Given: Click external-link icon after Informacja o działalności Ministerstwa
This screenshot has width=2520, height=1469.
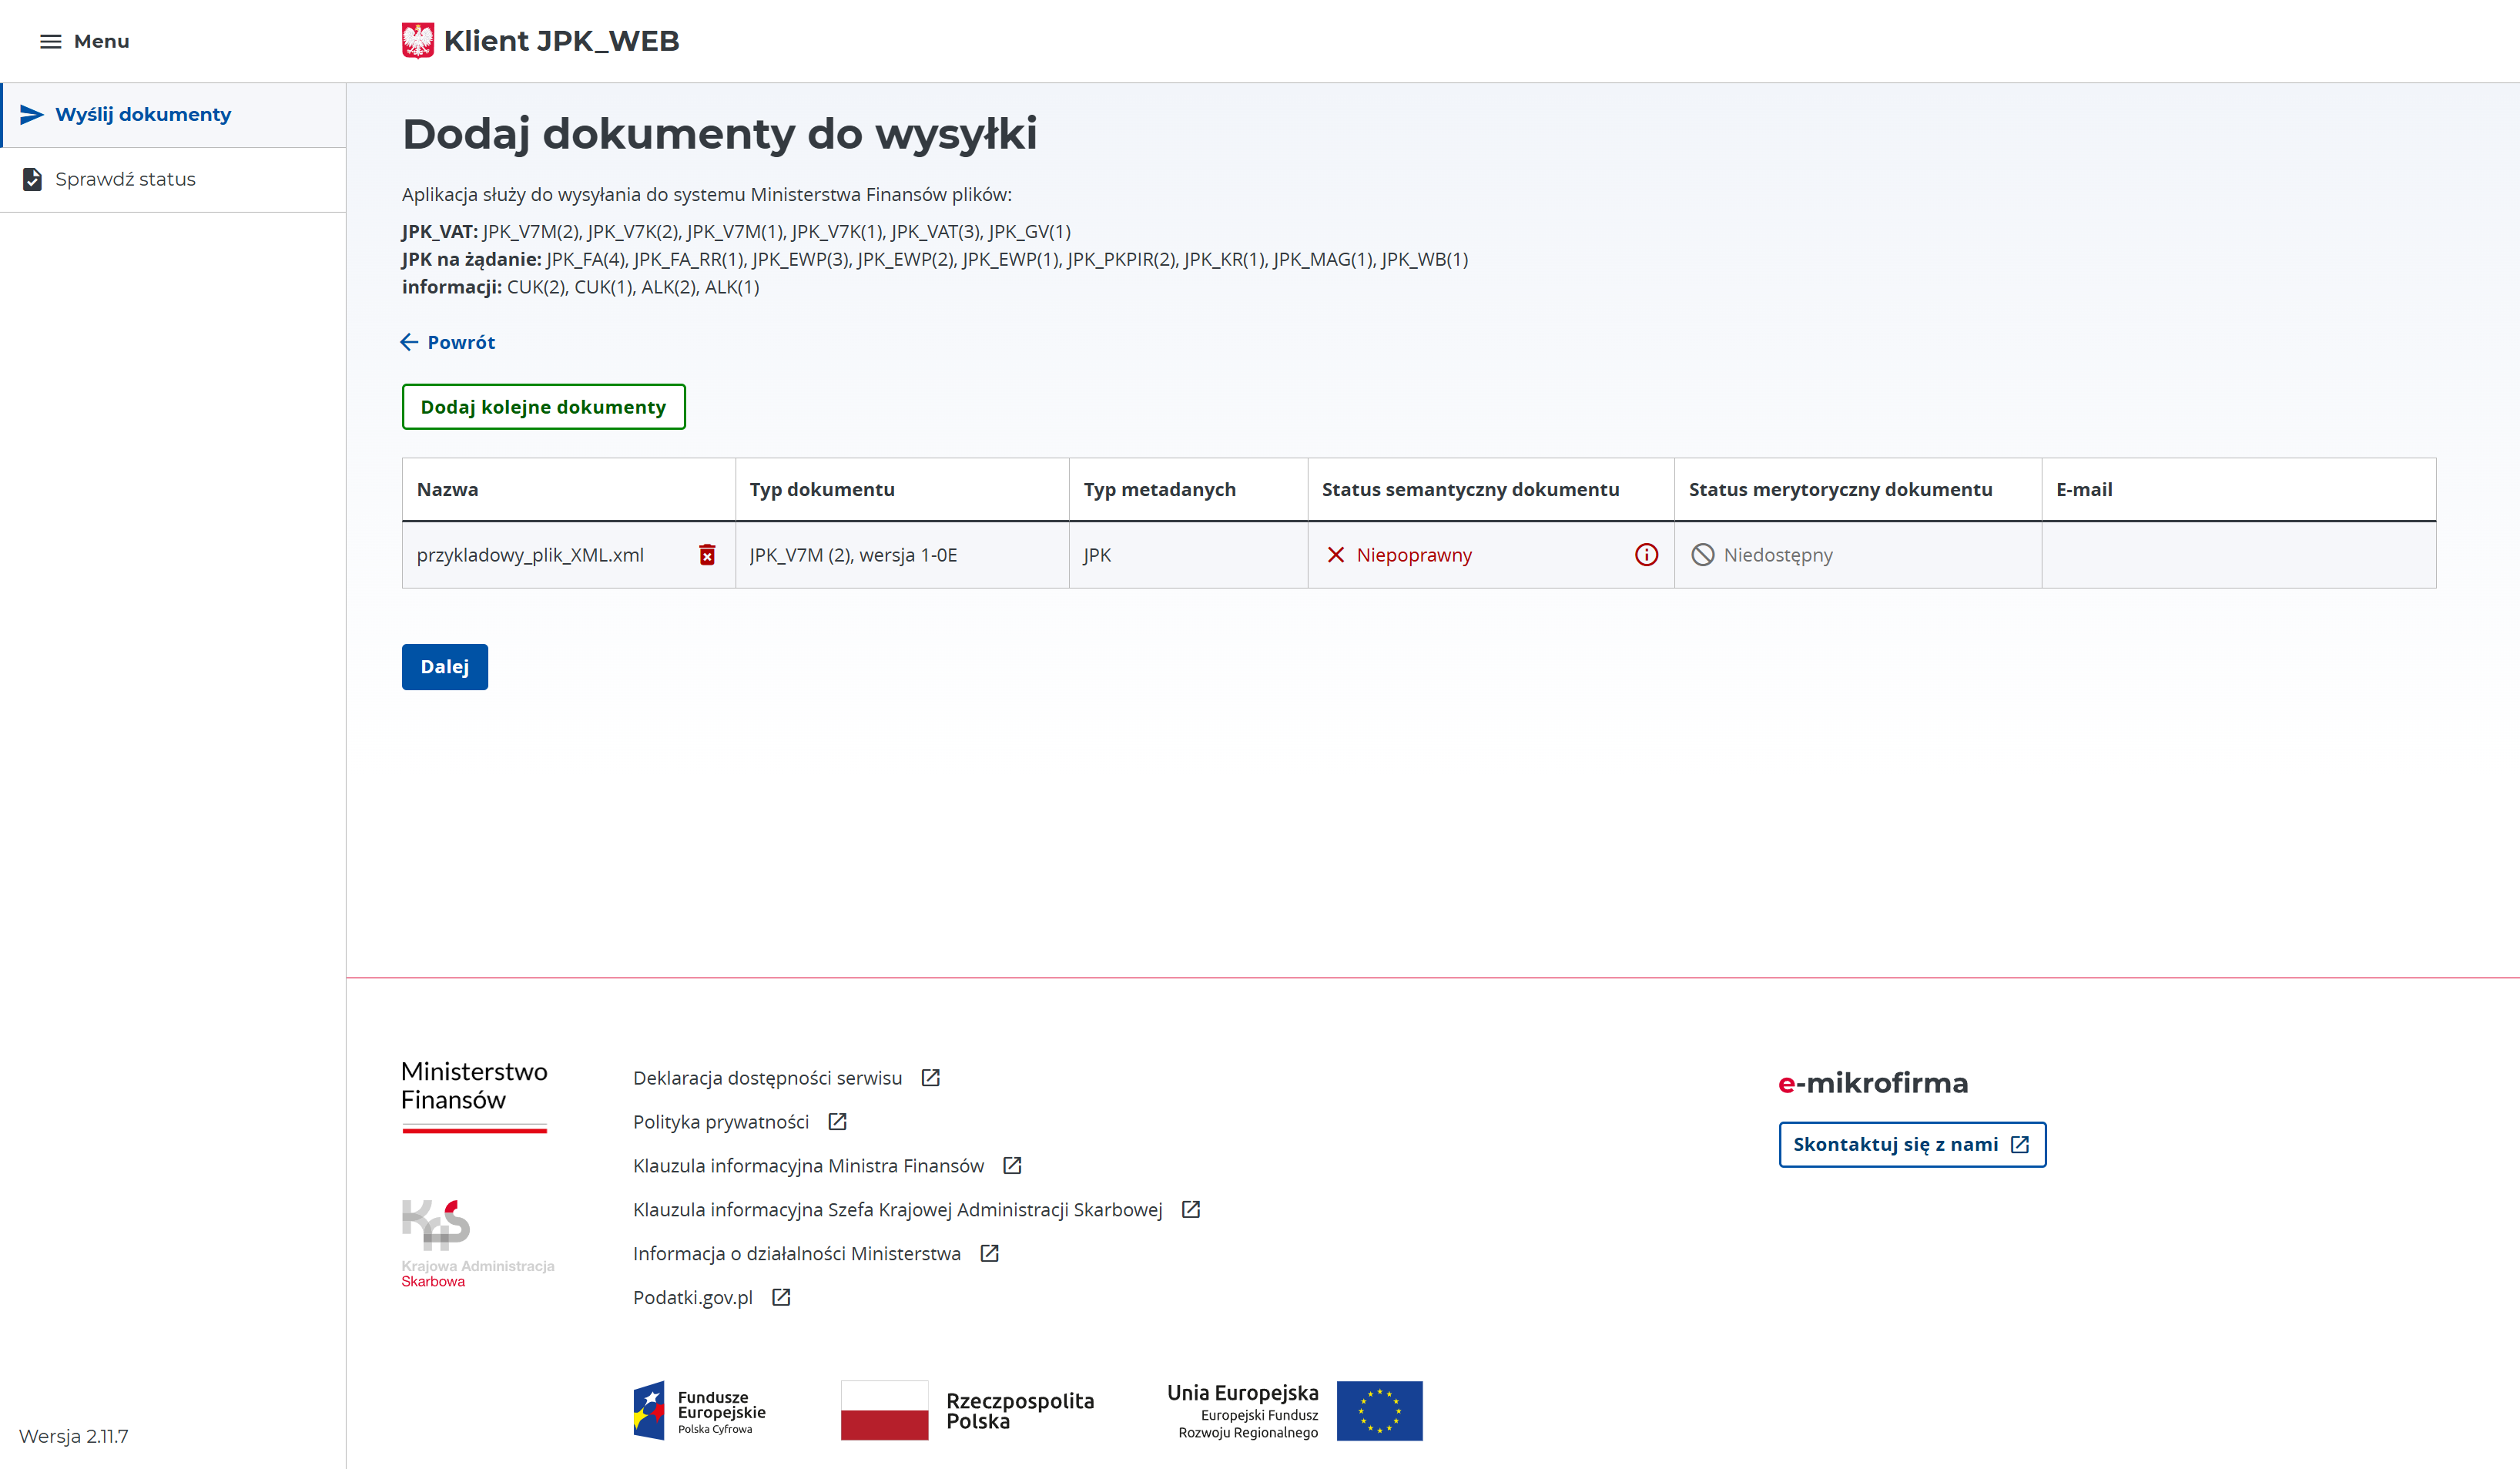Looking at the screenshot, I should click(989, 1254).
